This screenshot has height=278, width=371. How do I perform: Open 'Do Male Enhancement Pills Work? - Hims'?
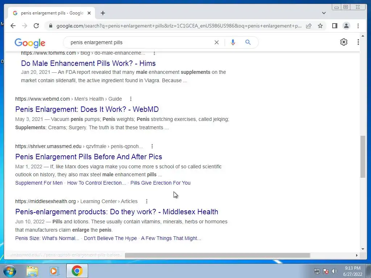pyautogui.click(x=88, y=63)
